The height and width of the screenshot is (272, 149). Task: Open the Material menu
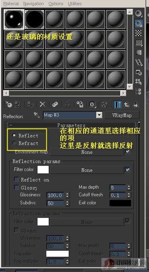[x=11, y=4]
